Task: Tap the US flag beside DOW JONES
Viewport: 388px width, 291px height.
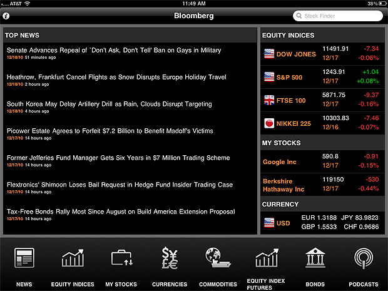Action: pos(269,54)
